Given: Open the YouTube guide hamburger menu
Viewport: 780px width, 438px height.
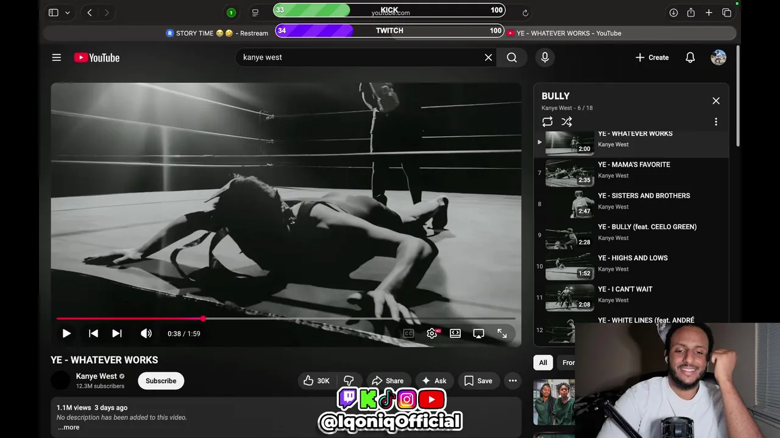Looking at the screenshot, I should 57,57.
